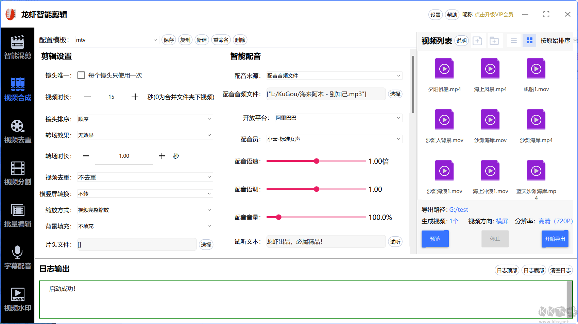Viewport: 578px width, 324px height.
Task: Expand the 配音来源 dropdown
Action: pyautogui.click(x=334, y=75)
